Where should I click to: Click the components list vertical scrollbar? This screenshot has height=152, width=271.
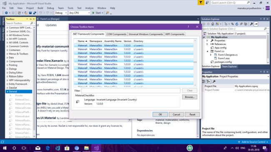[x=195, y=63]
